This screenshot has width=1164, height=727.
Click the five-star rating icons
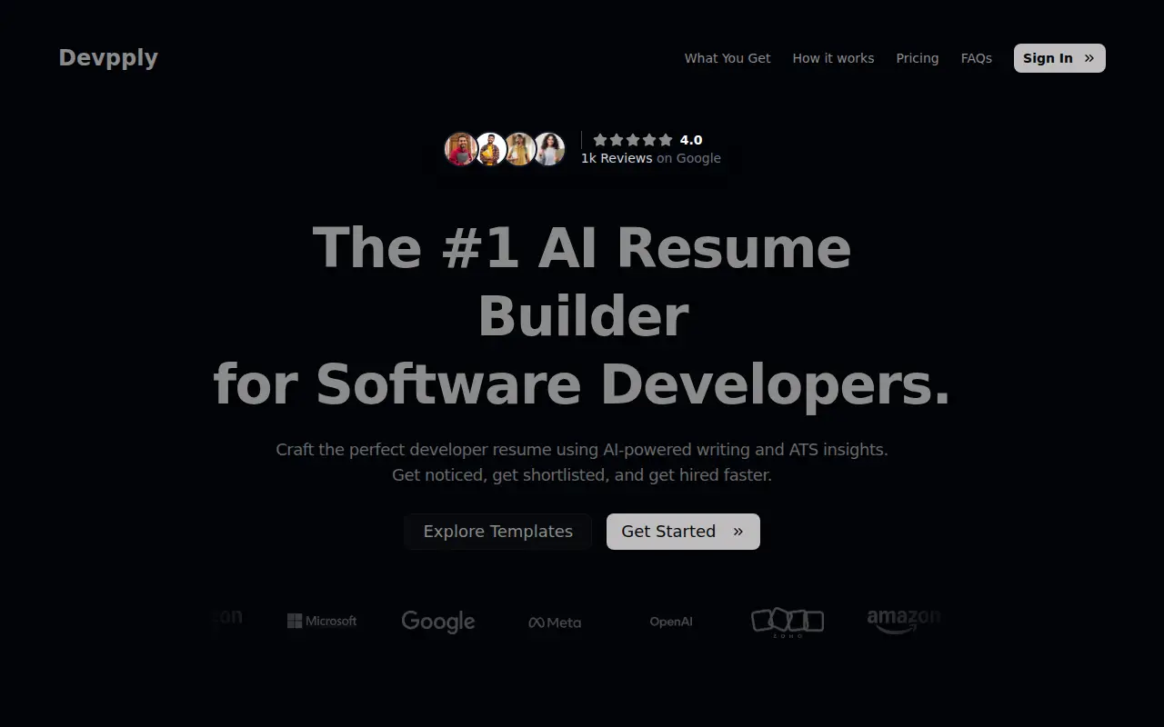(x=633, y=140)
